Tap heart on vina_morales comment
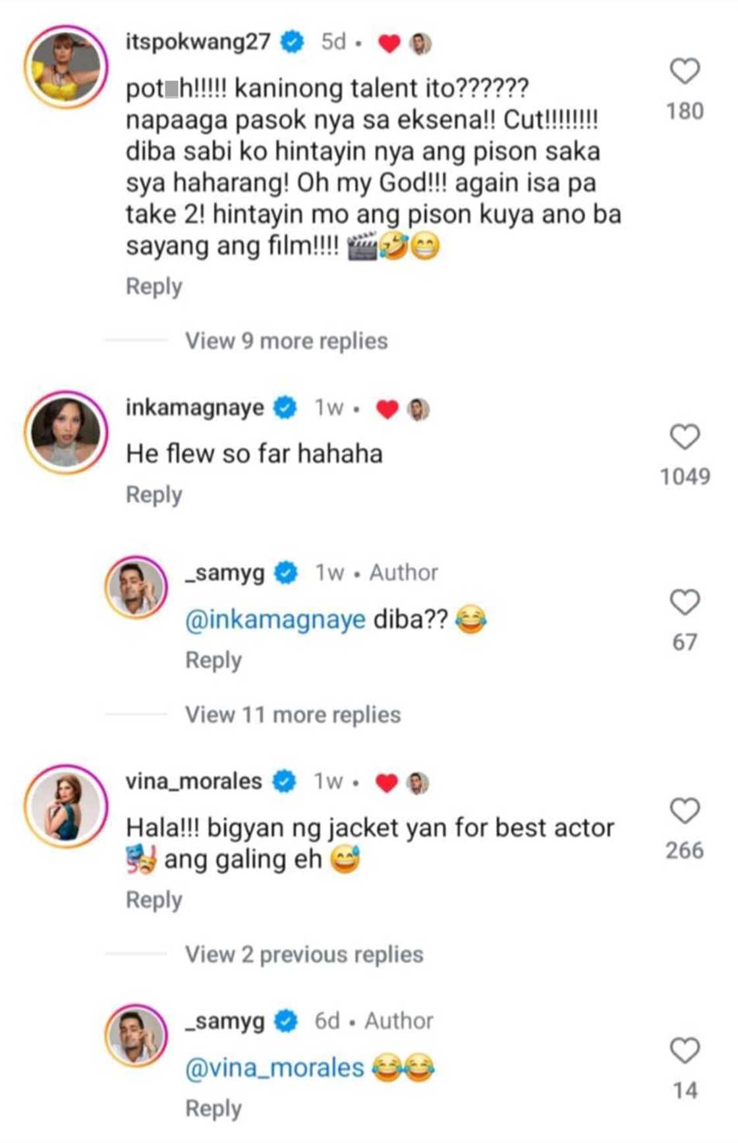Image resolution: width=738 pixels, height=1143 pixels. point(685,811)
